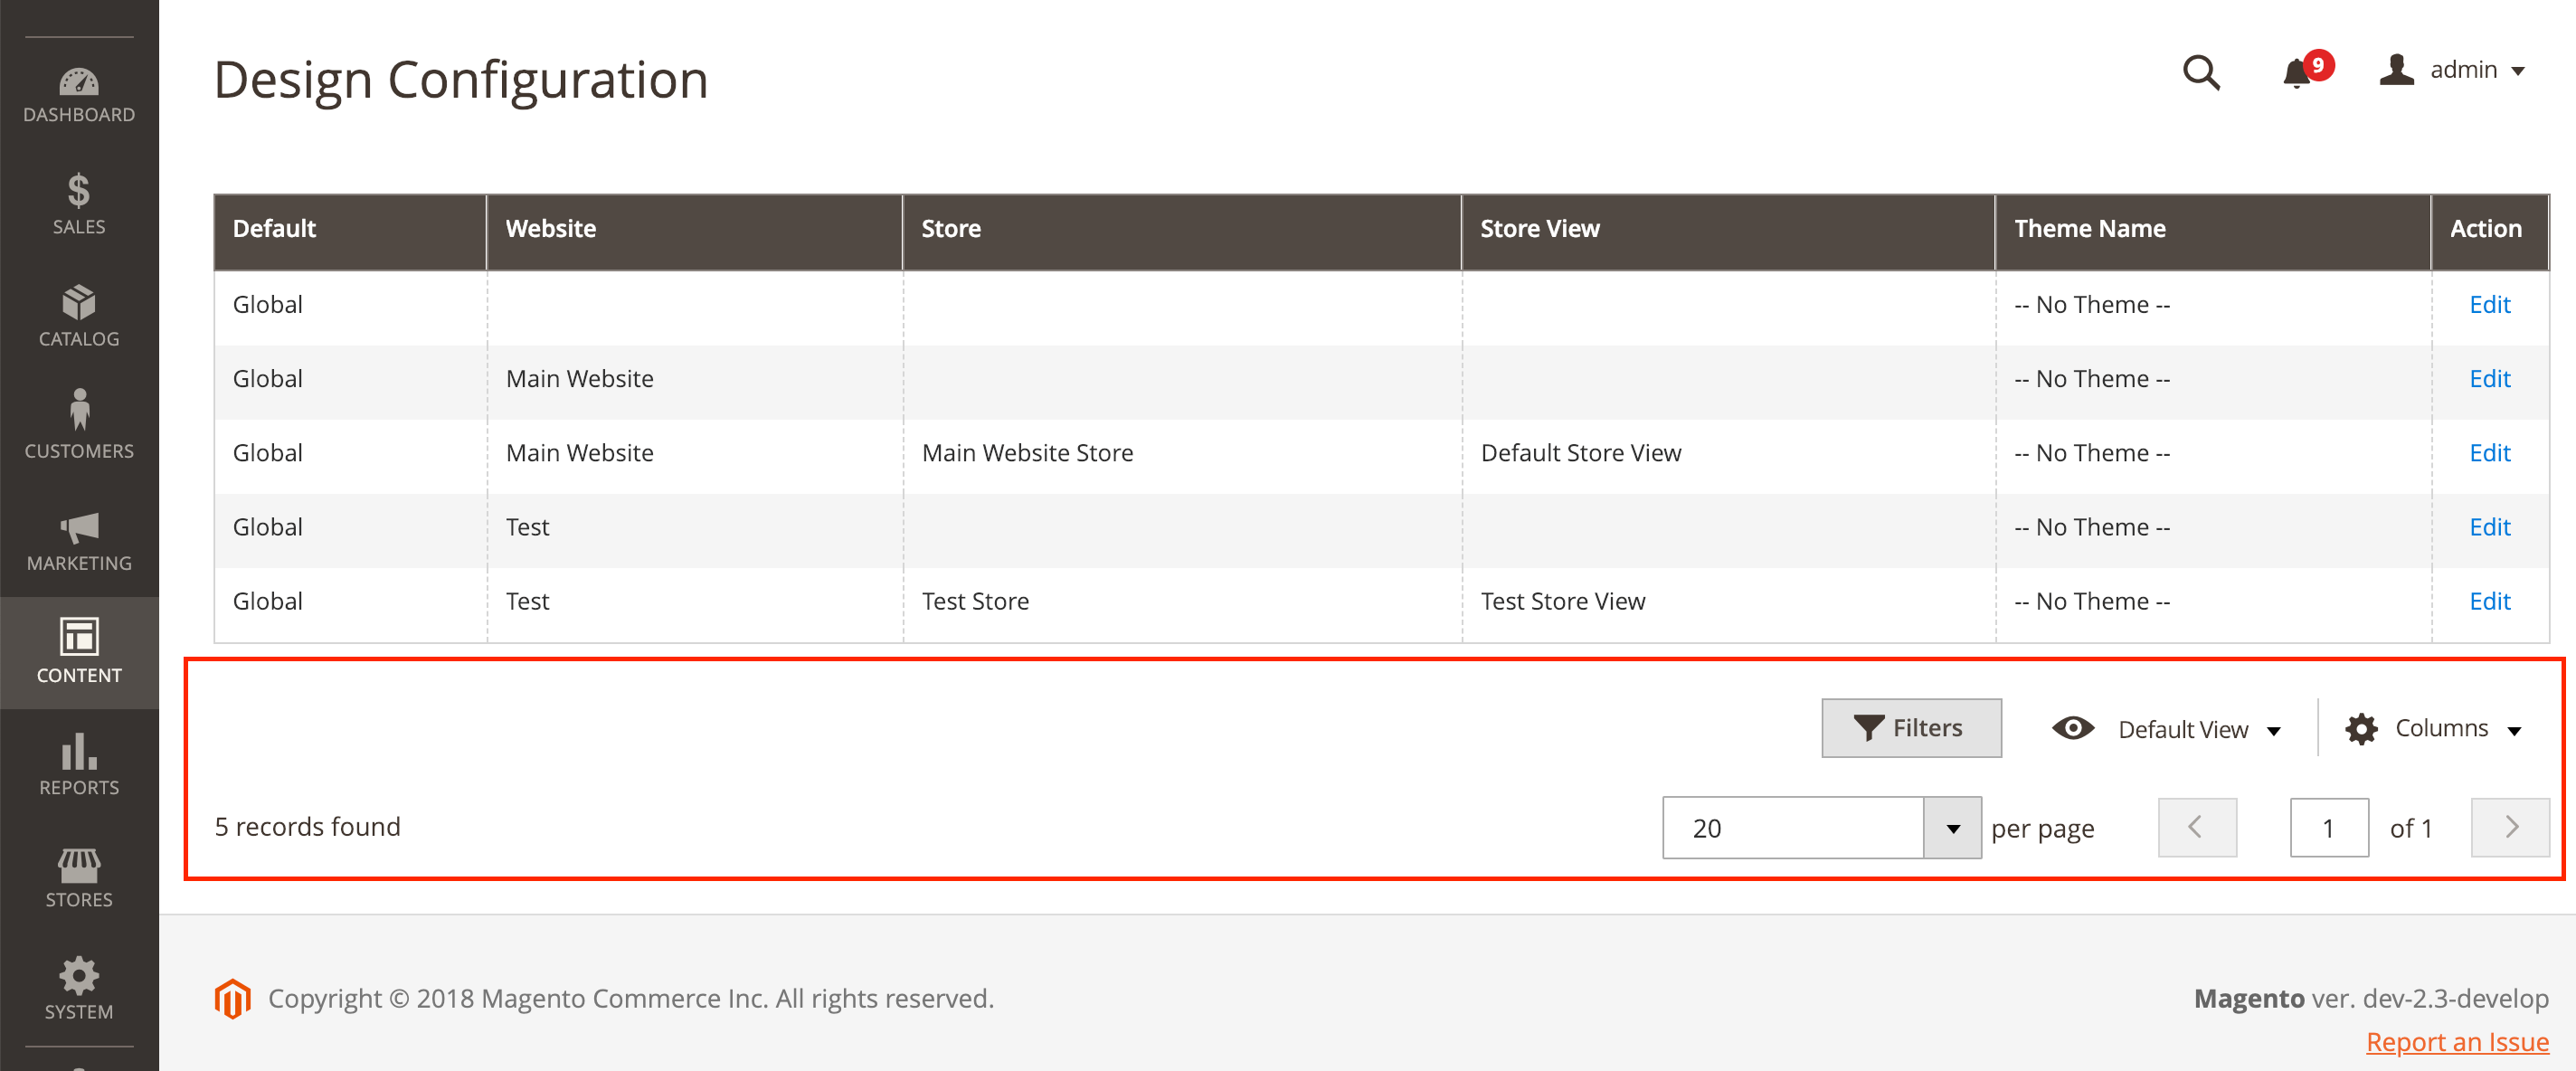Click the 5 records found text
This screenshot has width=2576, height=1071.
(x=307, y=827)
